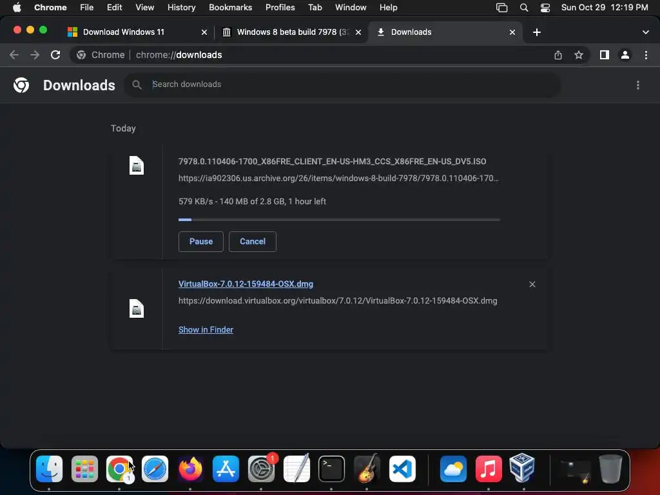Open the Window menu
Viewport: 660px width, 495px height.
coord(351,7)
